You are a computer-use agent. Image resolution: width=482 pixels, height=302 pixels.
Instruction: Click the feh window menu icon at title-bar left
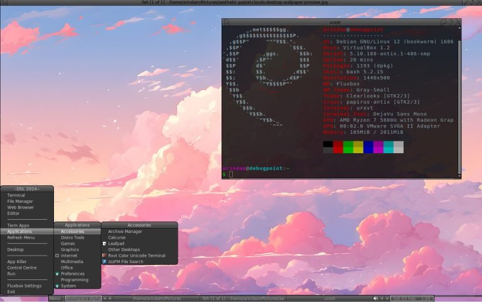pyautogui.click(x=4, y=2)
